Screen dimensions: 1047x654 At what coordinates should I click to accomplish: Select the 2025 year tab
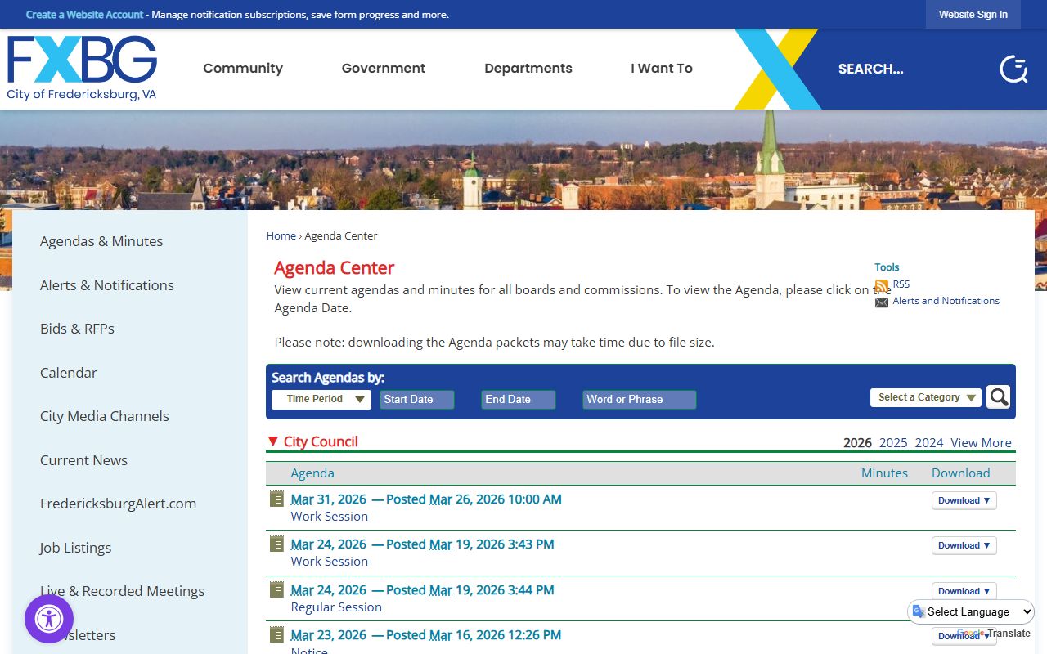click(x=893, y=442)
